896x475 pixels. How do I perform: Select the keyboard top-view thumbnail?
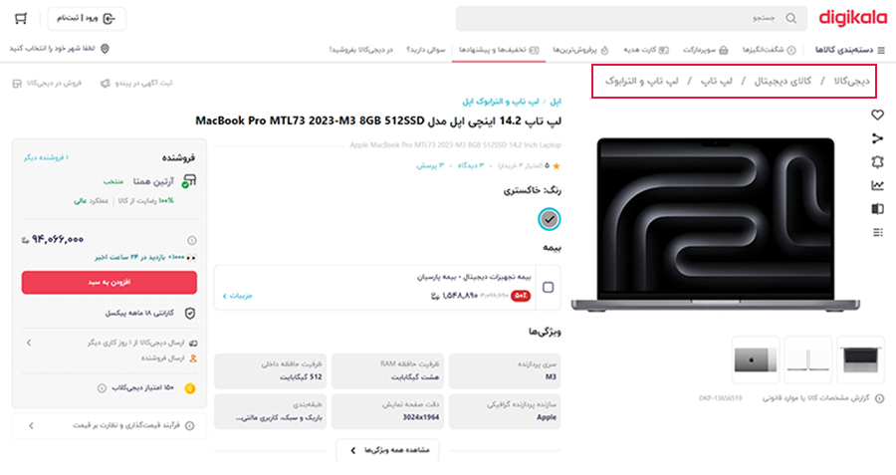click(860, 360)
